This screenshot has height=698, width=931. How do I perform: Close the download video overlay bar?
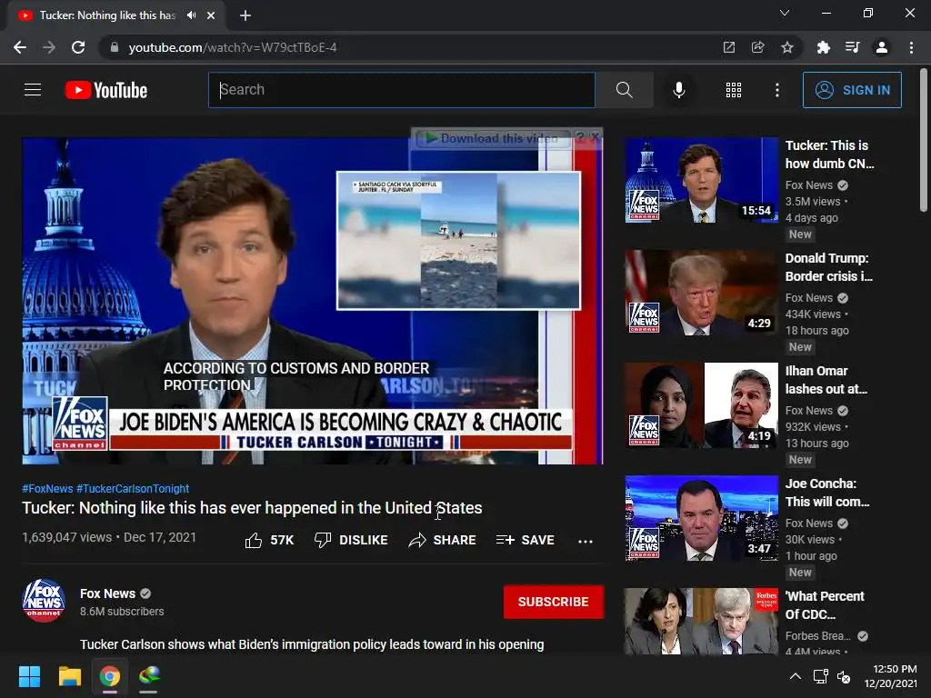coord(595,137)
